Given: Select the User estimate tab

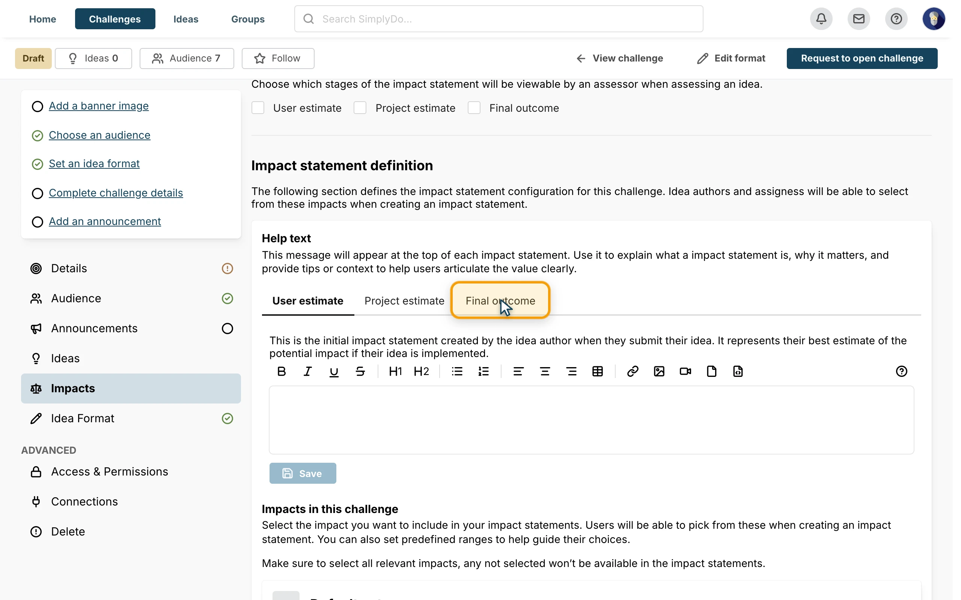Looking at the screenshot, I should coord(308,301).
